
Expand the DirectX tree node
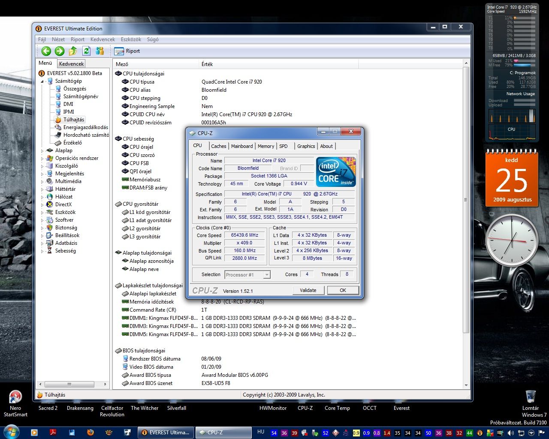pyautogui.click(x=42, y=204)
